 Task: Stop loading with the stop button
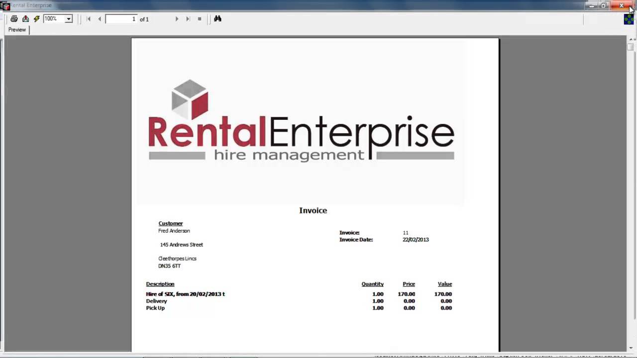click(200, 19)
